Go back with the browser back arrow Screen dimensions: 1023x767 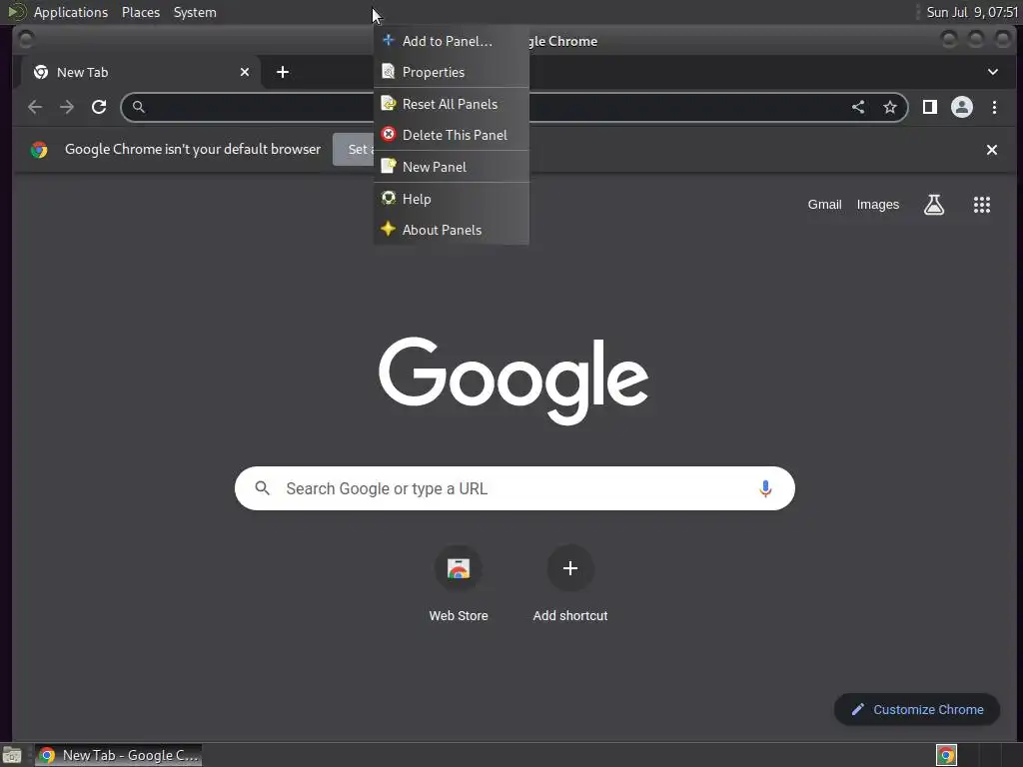[x=35, y=107]
